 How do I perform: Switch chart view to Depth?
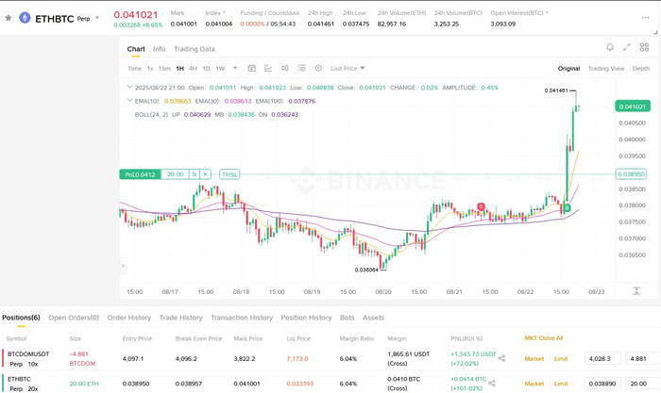[641, 68]
